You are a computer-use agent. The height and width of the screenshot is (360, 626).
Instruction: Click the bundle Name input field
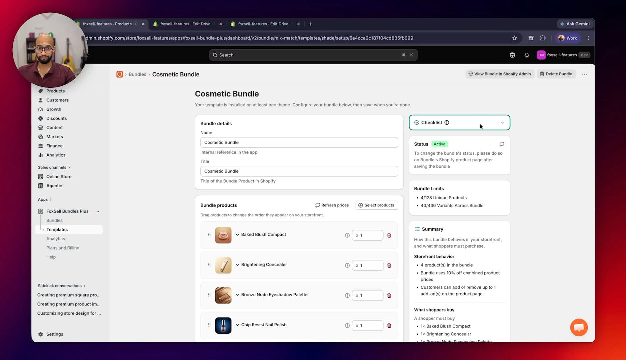(299, 142)
